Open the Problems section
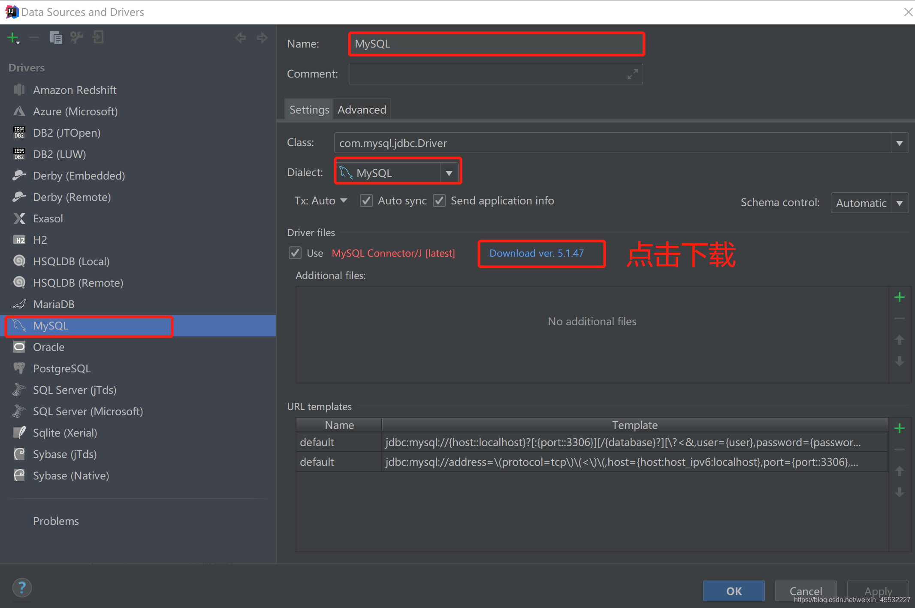Viewport: 915px width, 608px height. coord(56,521)
